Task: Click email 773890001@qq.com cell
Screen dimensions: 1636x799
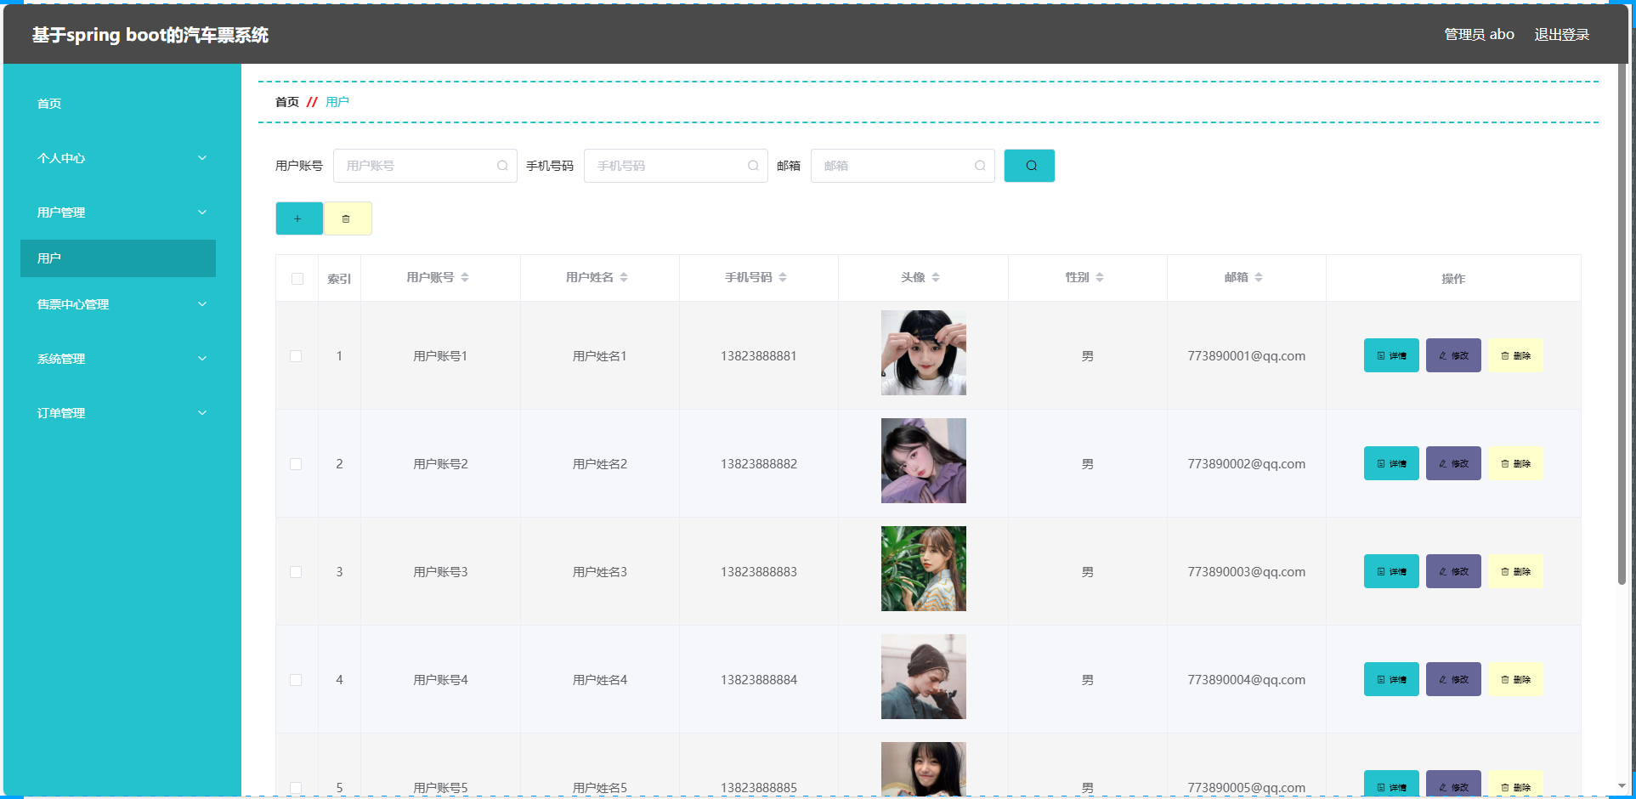Action: pos(1247,356)
